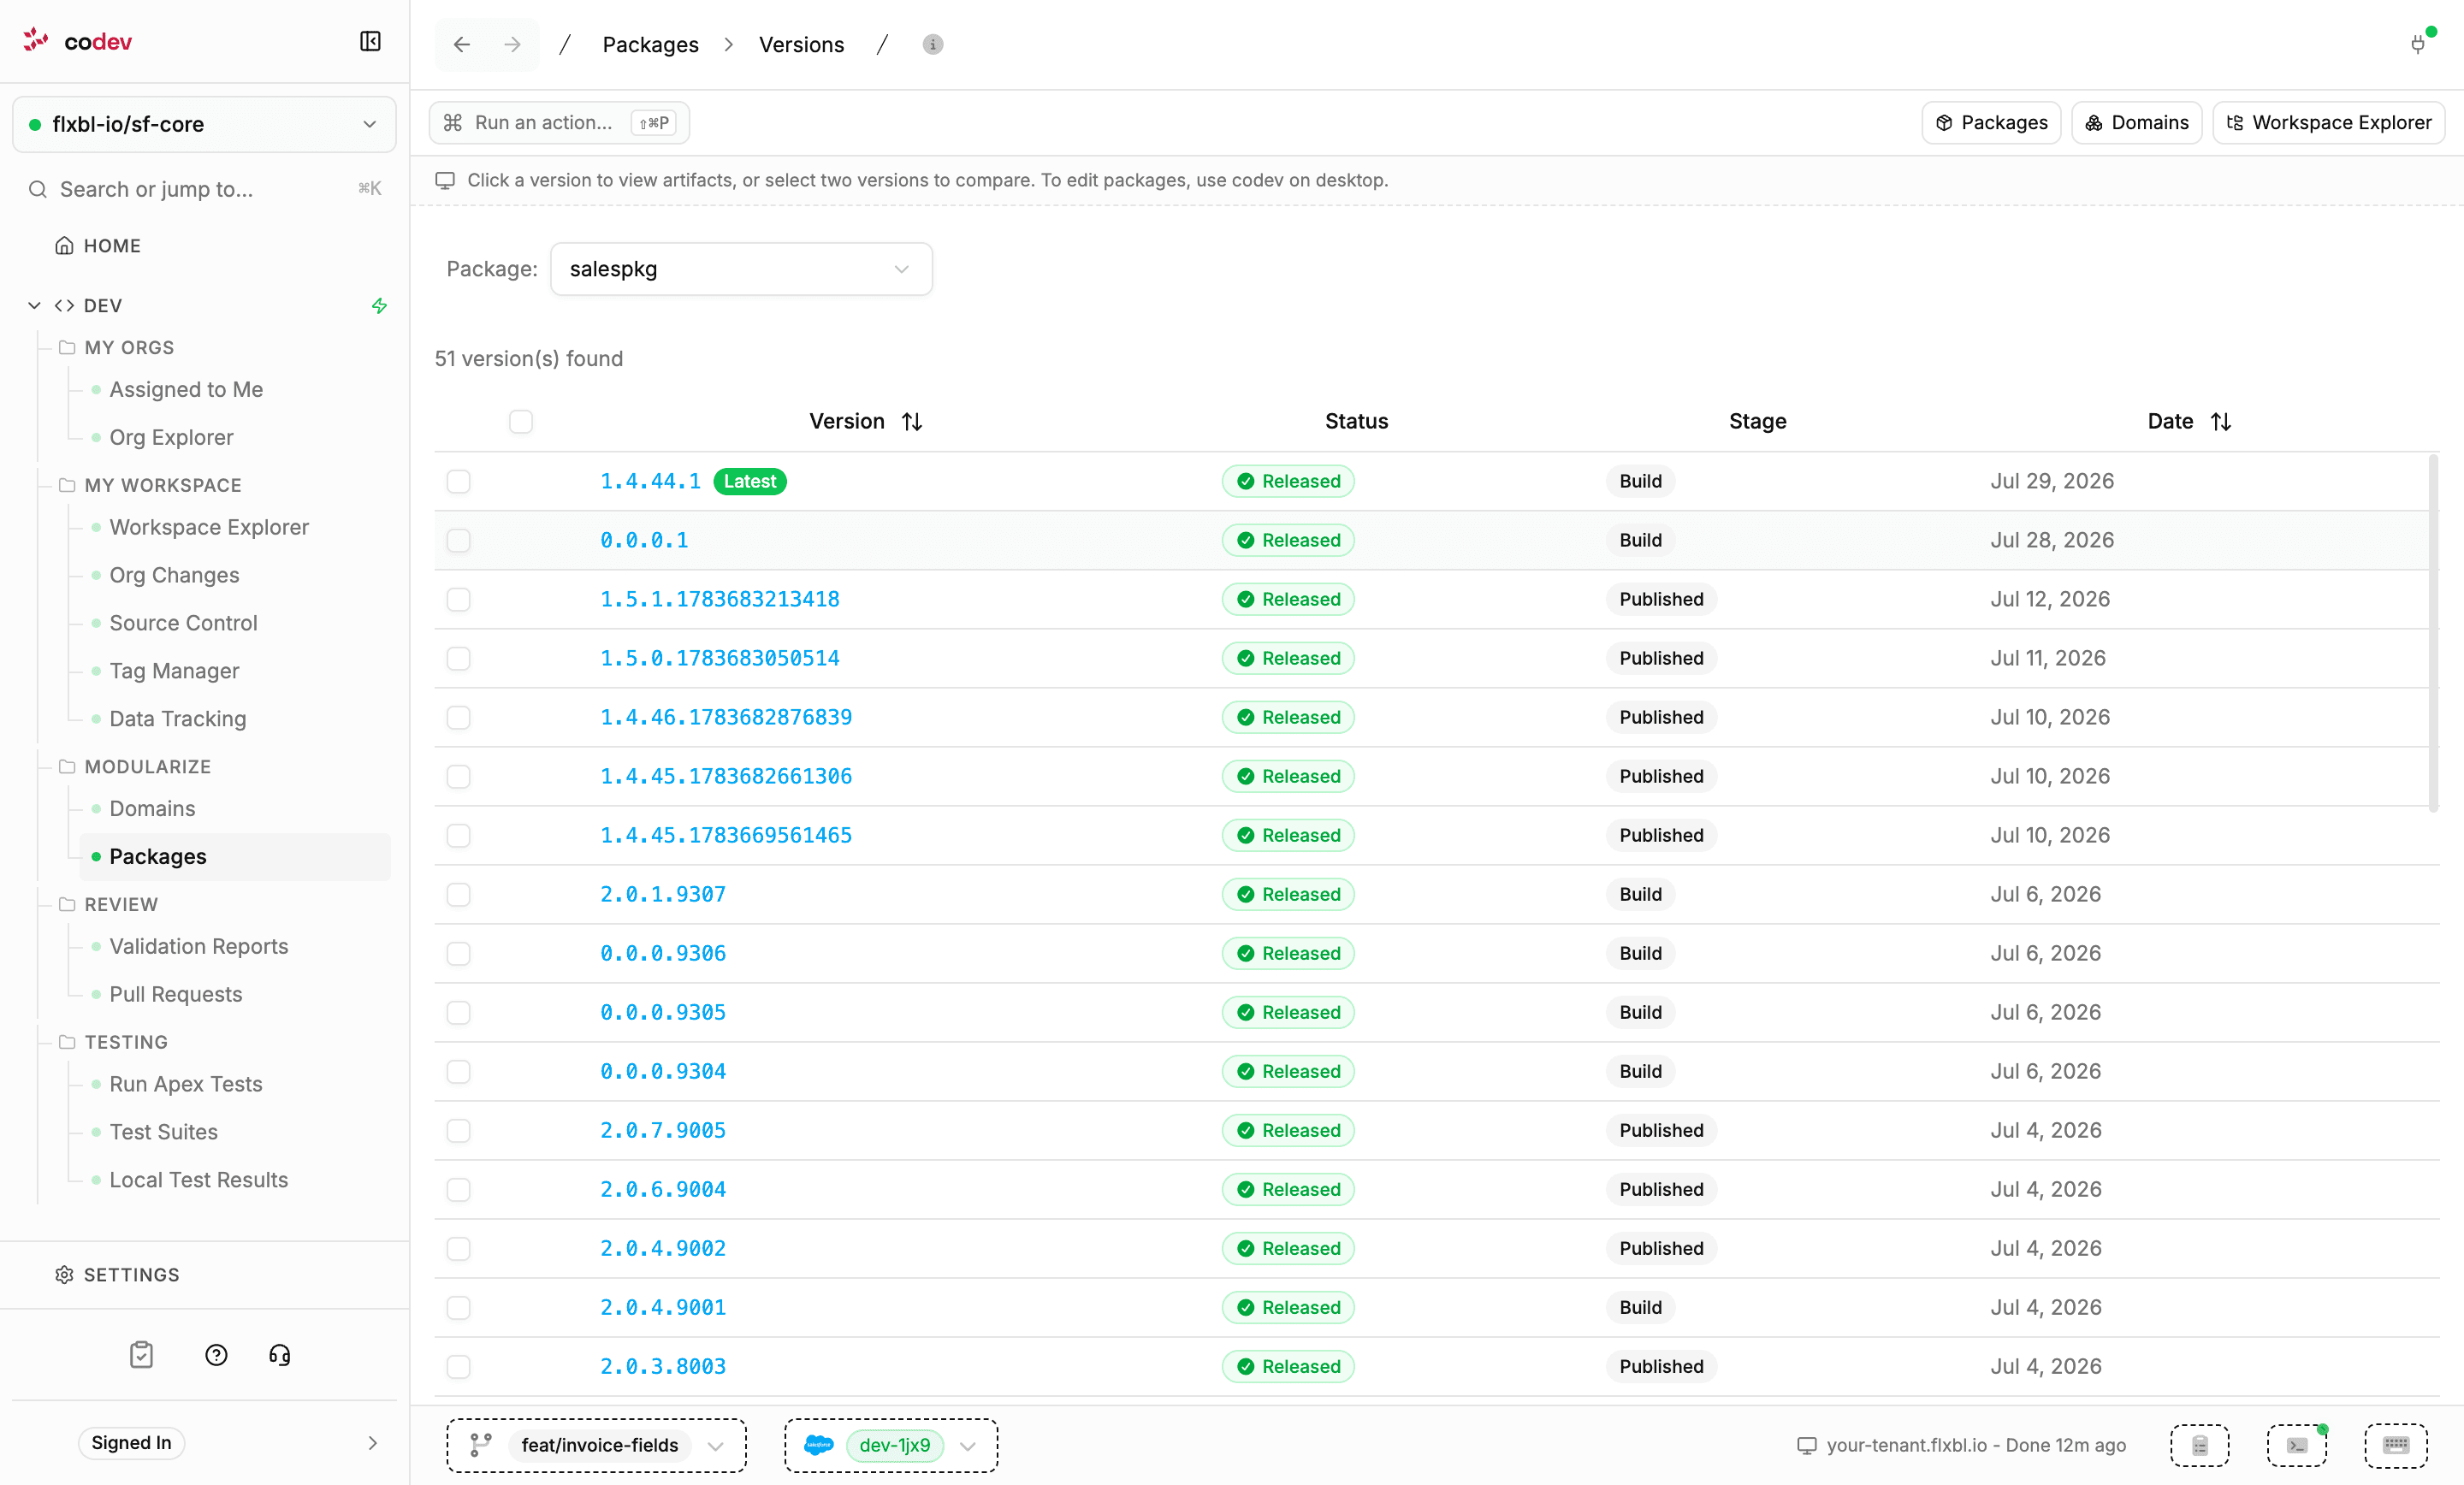2464x1485 pixels.
Task: Open SETTINGS gear item
Action: pos(117,1275)
